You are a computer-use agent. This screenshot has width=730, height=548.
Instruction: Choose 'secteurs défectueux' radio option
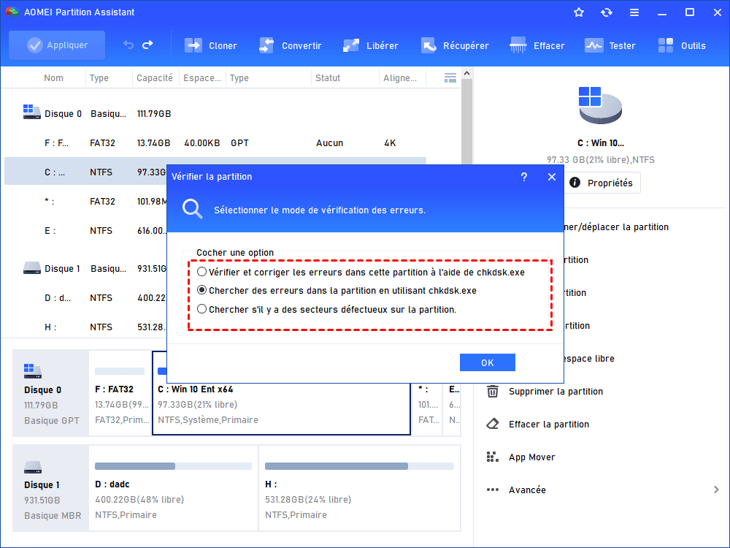click(202, 309)
